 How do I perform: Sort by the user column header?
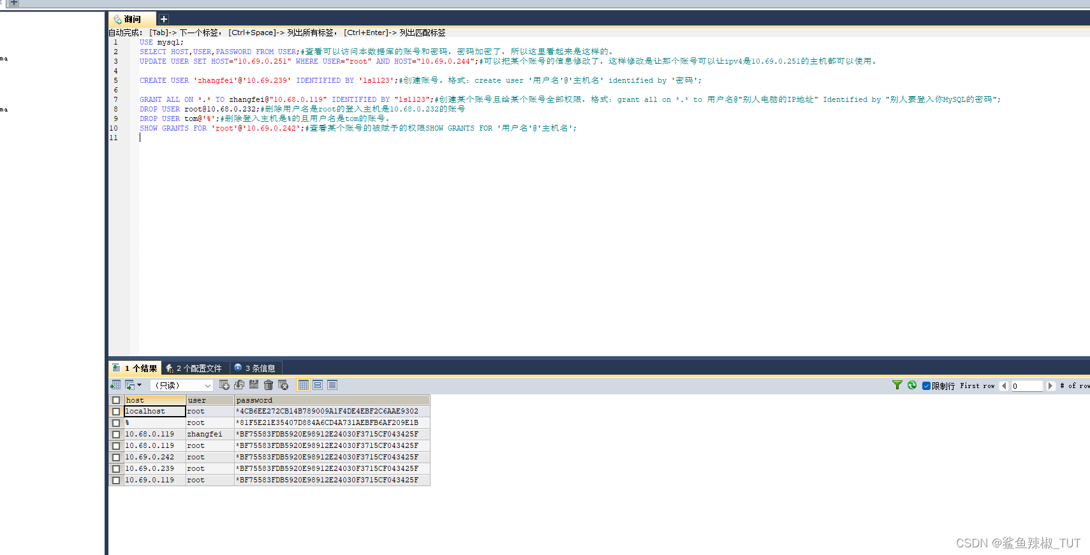click(210, 400)
